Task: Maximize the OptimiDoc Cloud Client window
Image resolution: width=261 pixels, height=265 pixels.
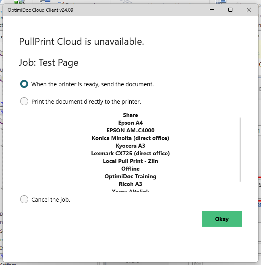Action: [230, 10]
